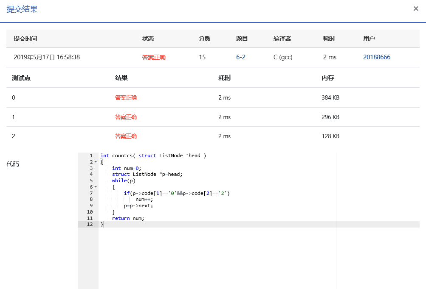The width and height of the screenshot is (426, 289).
Task: Click memory value 296 KB
Action: 330,117
